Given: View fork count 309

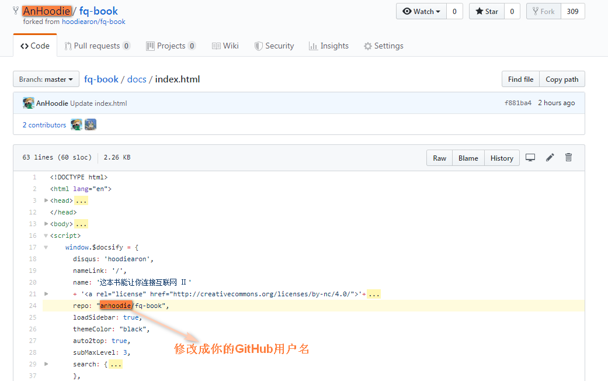Looking at the screenshot, I should click(x=572, y=11).
